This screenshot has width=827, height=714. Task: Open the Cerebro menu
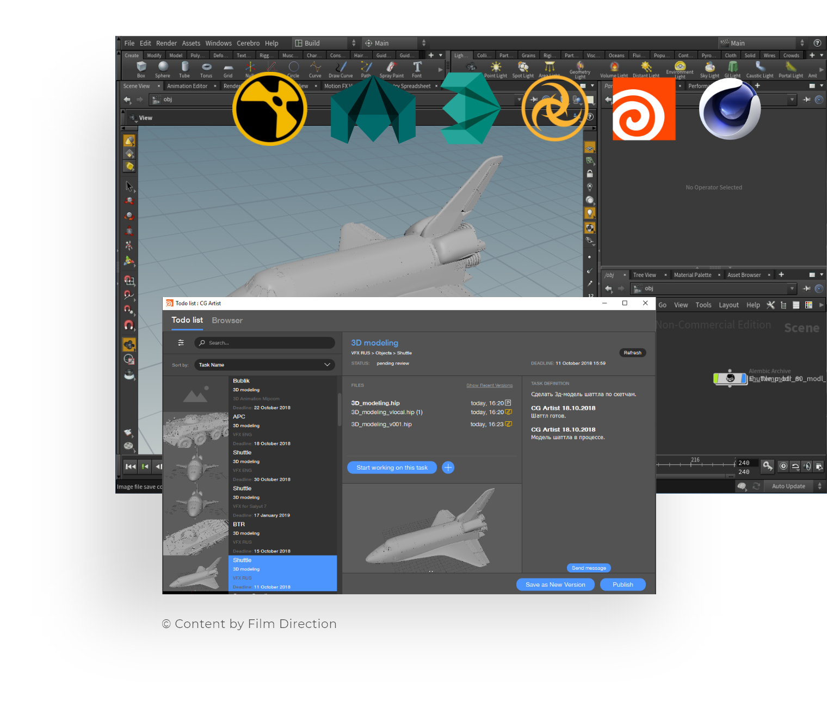[248, 43]
